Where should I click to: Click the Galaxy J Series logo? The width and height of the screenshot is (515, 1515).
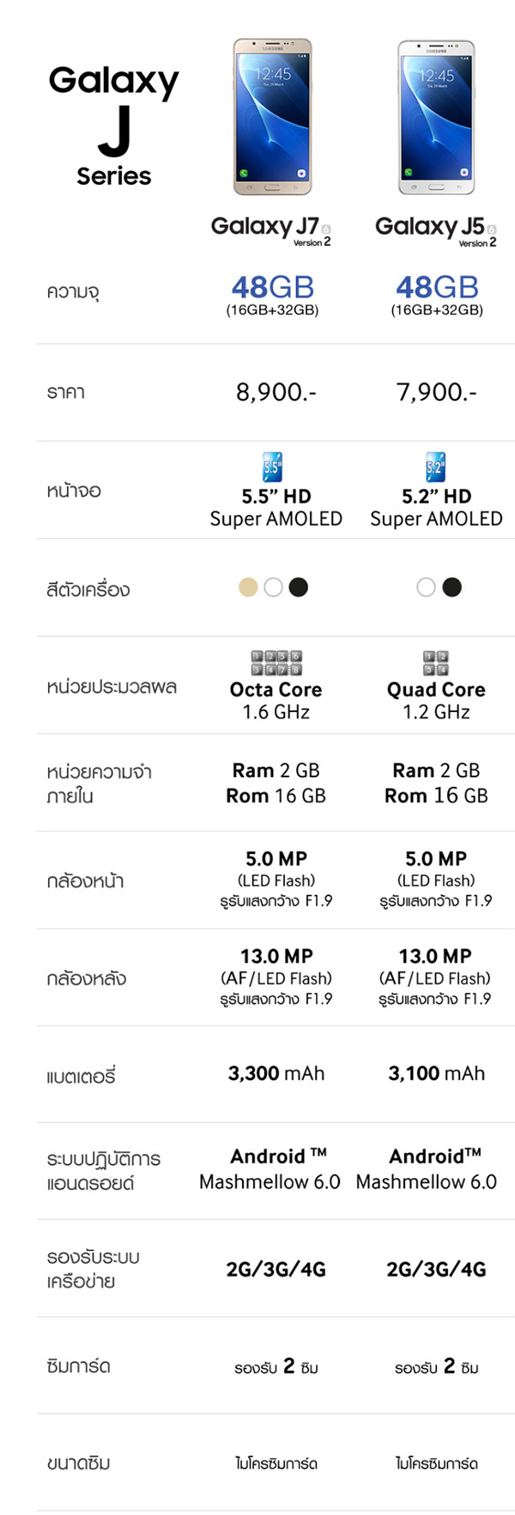pos(113,126)
